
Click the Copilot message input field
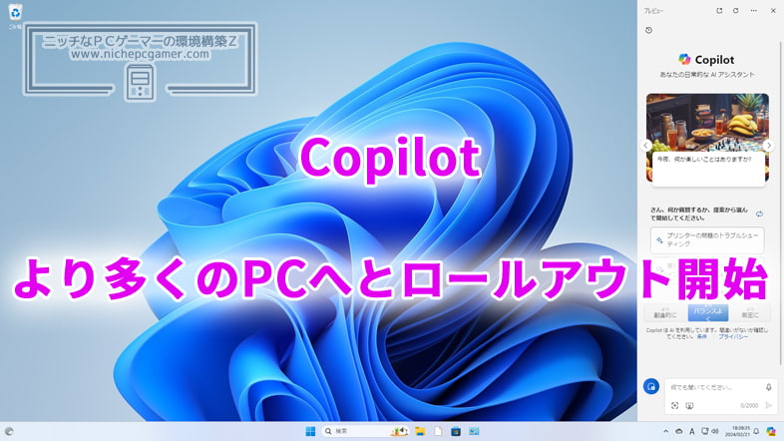(x=708, y=386)
